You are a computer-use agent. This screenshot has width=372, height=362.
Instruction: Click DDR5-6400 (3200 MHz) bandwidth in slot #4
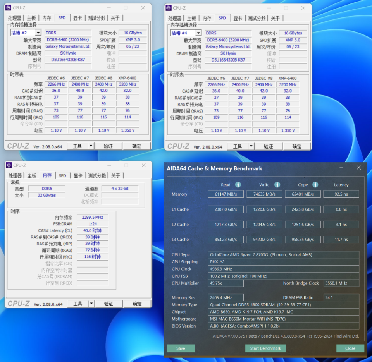coord(228,40)
